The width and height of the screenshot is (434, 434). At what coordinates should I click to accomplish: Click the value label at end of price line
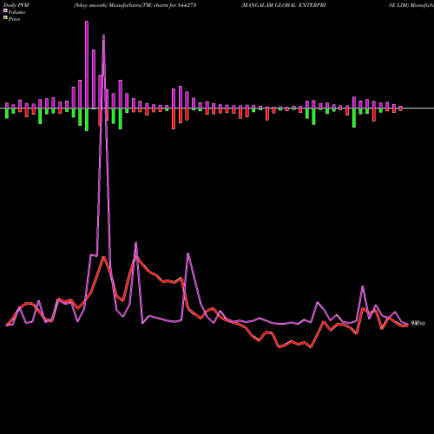418,324
